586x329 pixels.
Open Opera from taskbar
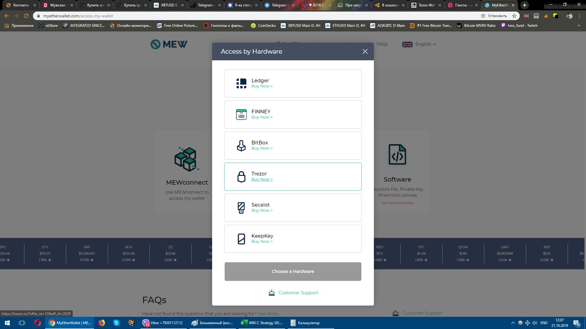point(38,323)
